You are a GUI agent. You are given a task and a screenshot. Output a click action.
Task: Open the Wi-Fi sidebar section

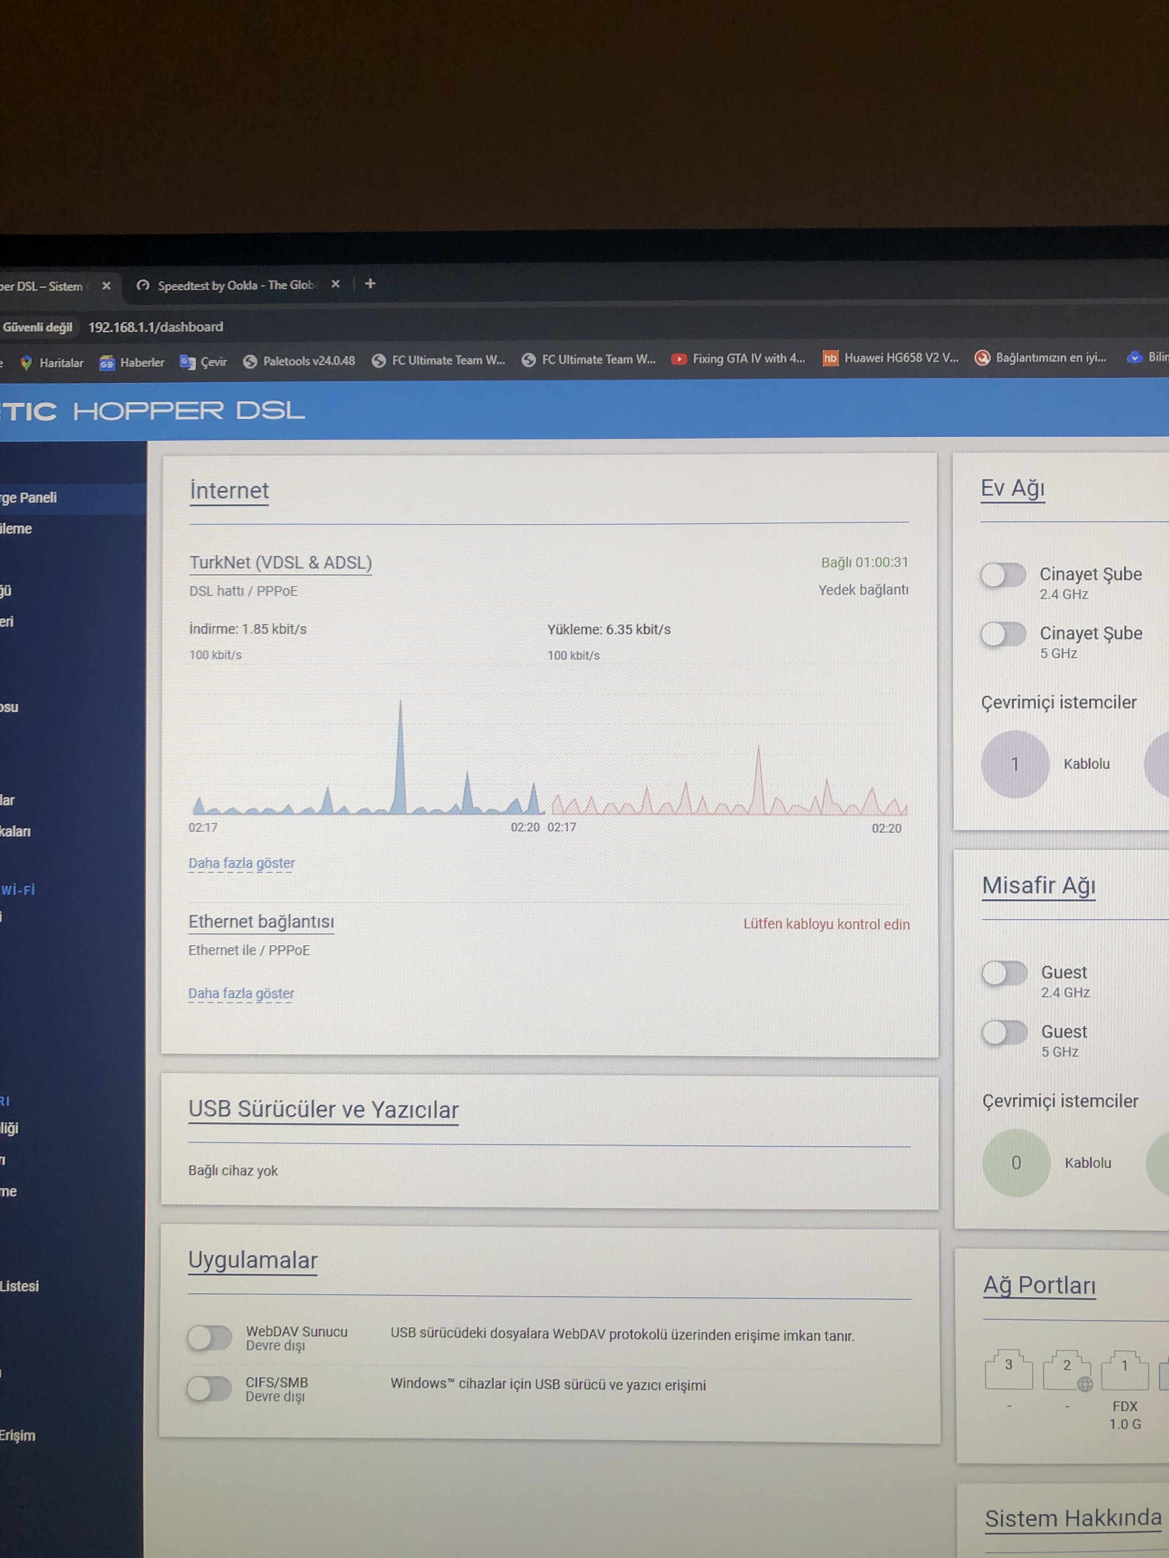tap(18, 890)
